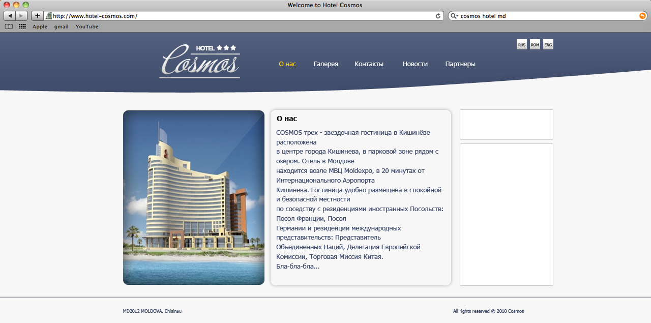Add bookmark with the plus button
Viewport: 651px width, 323px height.
point(38,16)
